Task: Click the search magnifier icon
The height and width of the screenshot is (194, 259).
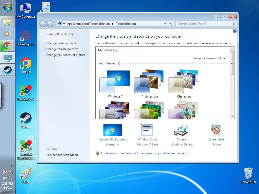Action: (x=234, y=24)
